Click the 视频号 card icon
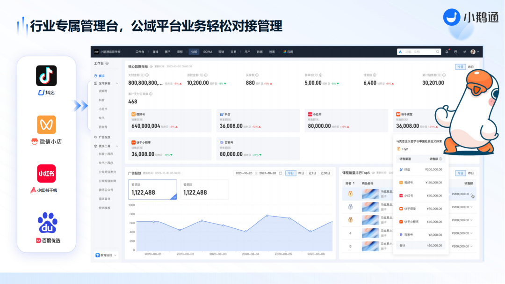505x284 pixels. coord(133,114)
